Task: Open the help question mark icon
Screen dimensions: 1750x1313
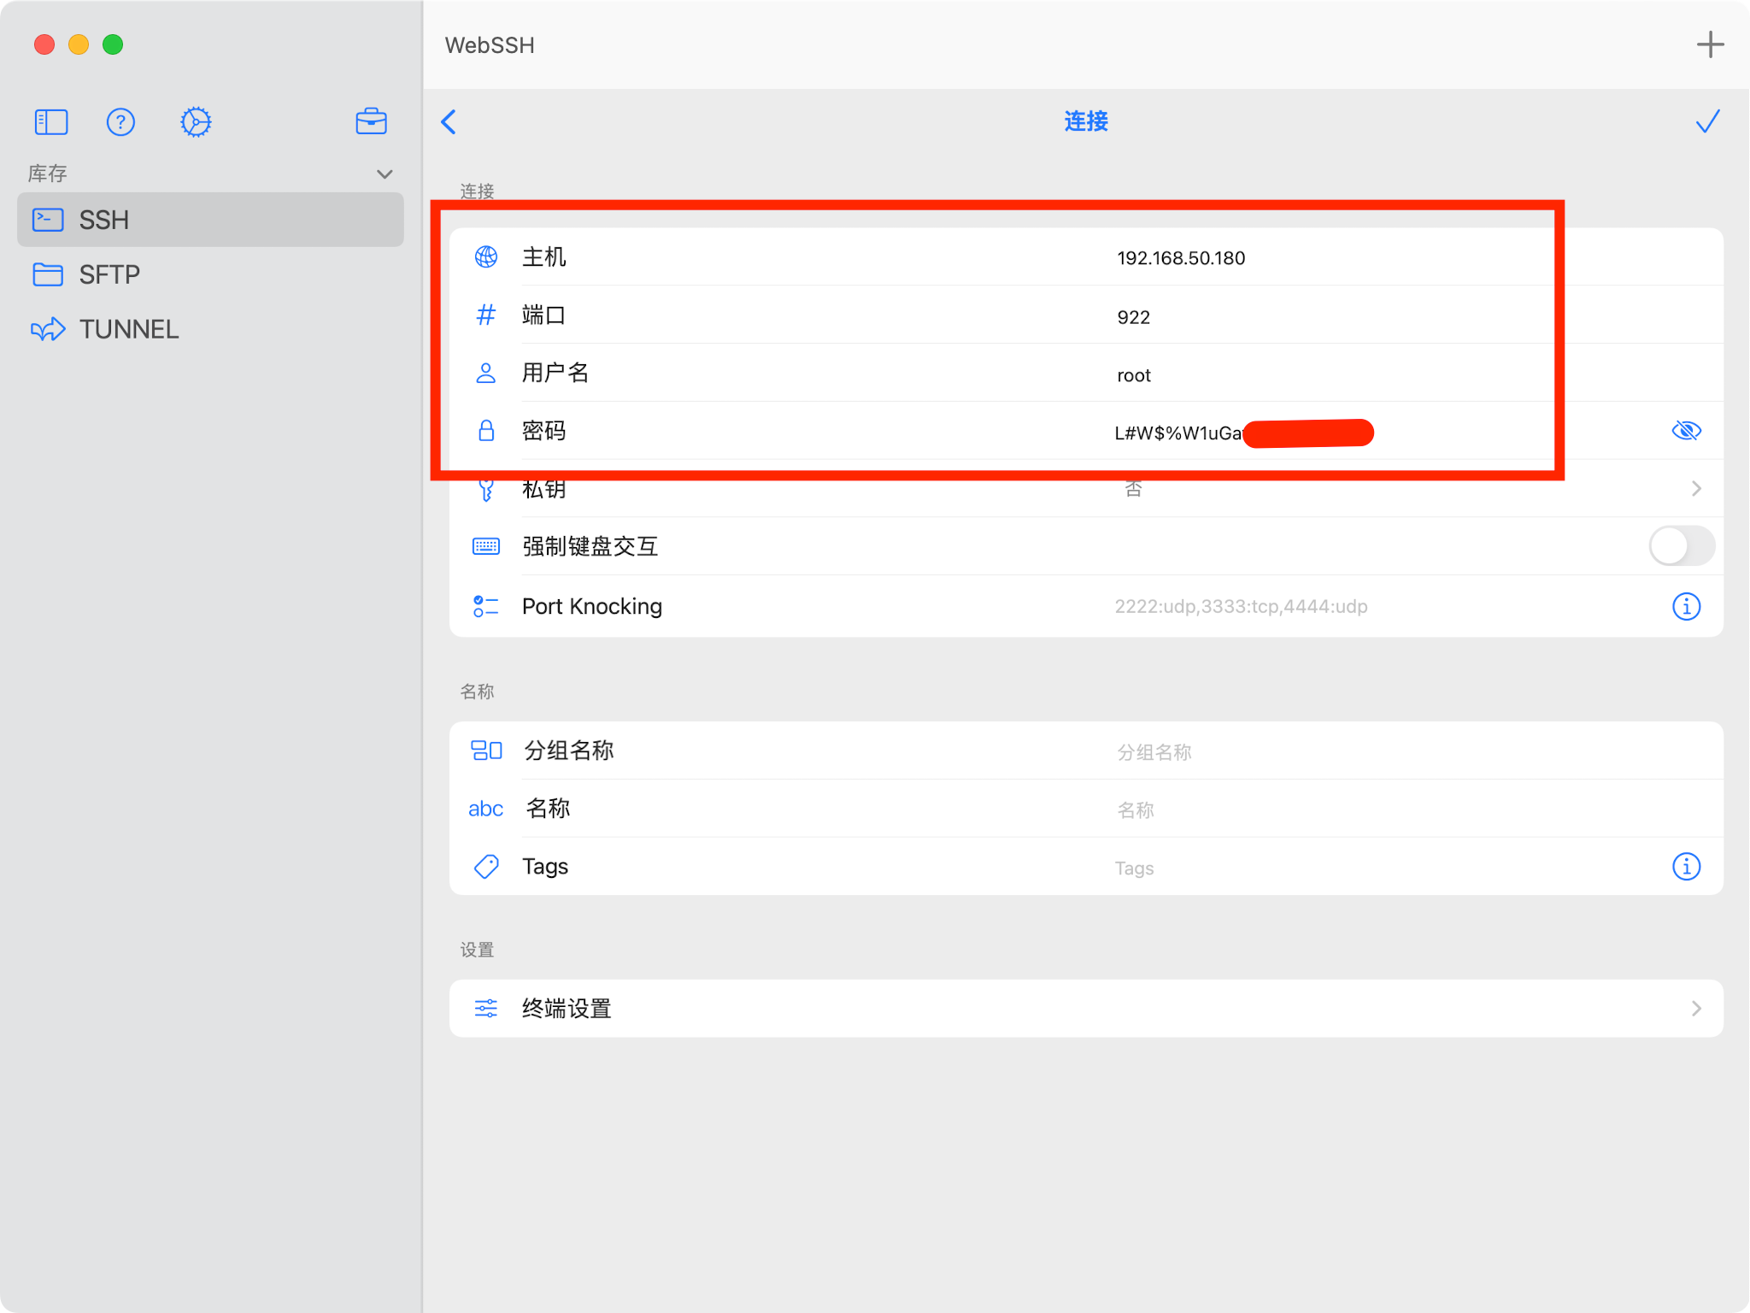Action: point(121,121)
